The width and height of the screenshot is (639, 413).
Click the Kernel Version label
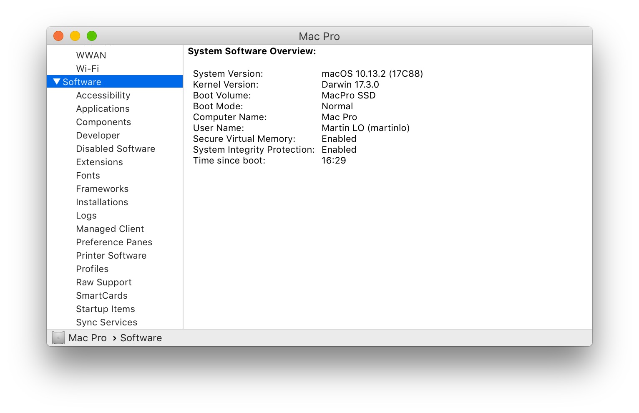tap(226, 85)
